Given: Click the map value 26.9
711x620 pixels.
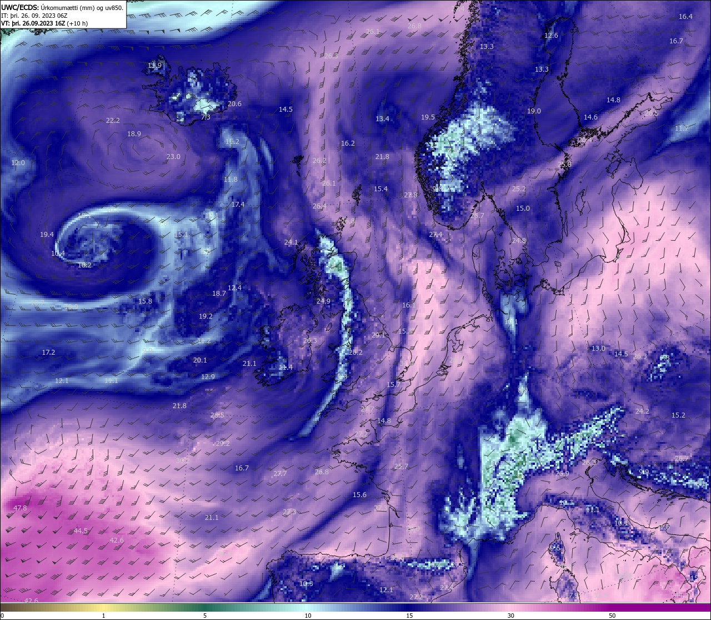Looking at the screenshot, I should tap(562, 474).
